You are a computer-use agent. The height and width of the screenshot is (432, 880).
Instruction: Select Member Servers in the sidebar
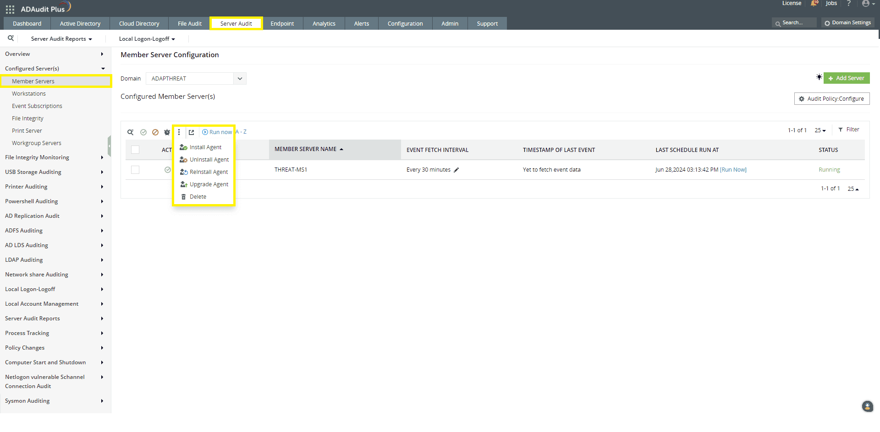click(55, 81)
